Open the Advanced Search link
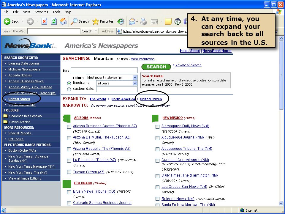The height and width of the screenshot is (214, 285). tap(188, 65)
